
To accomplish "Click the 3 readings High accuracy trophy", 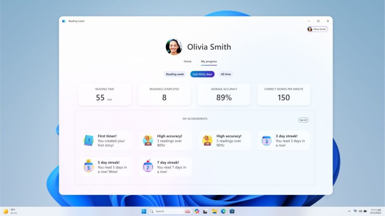I will [x=148, y=140].
